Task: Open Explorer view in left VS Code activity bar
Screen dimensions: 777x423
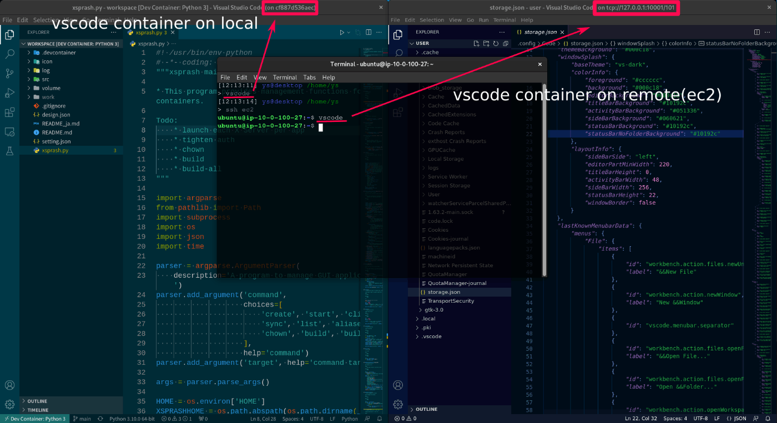Action: (9, 35)
